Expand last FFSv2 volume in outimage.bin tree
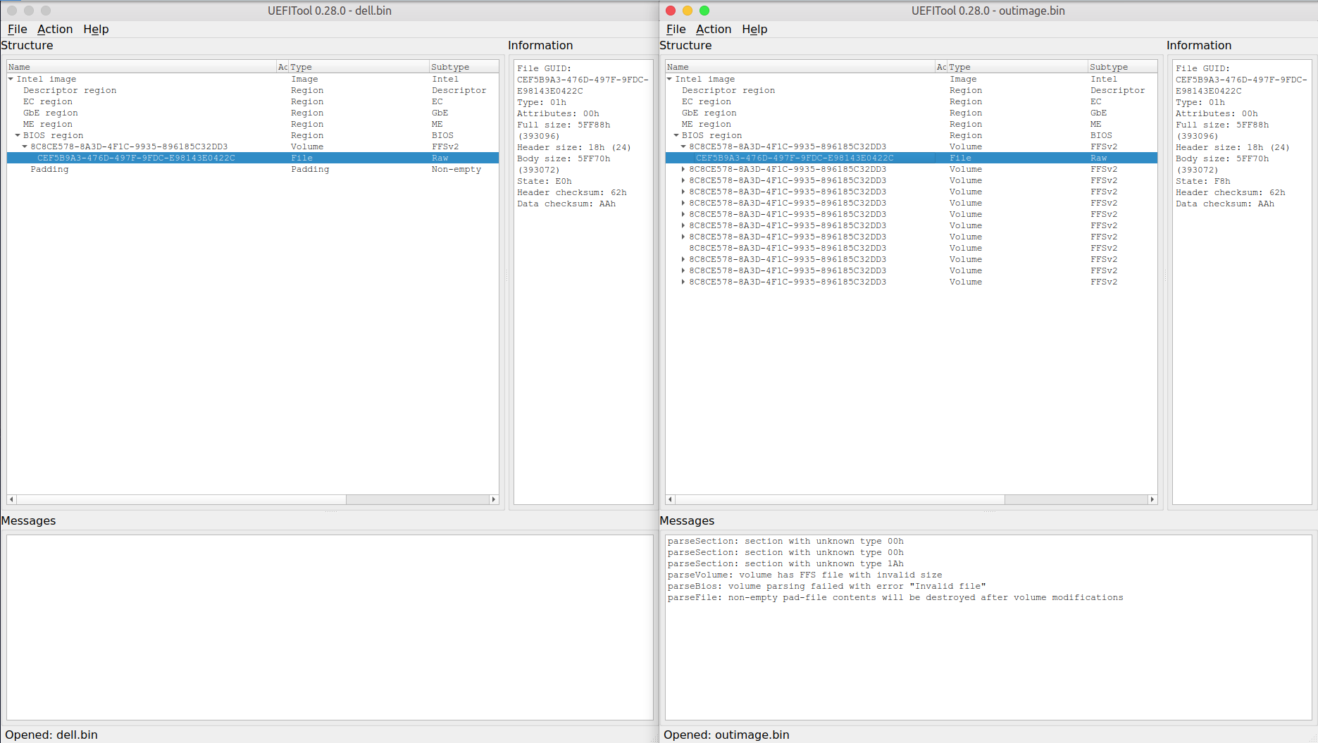The height and width of the screenshot is (743, 1318). tap(683, 282)
